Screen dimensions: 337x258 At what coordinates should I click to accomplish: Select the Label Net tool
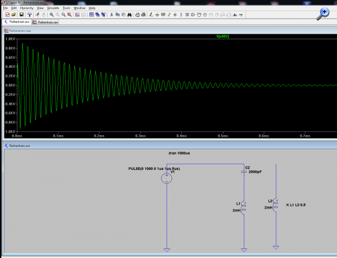(163, 15)
